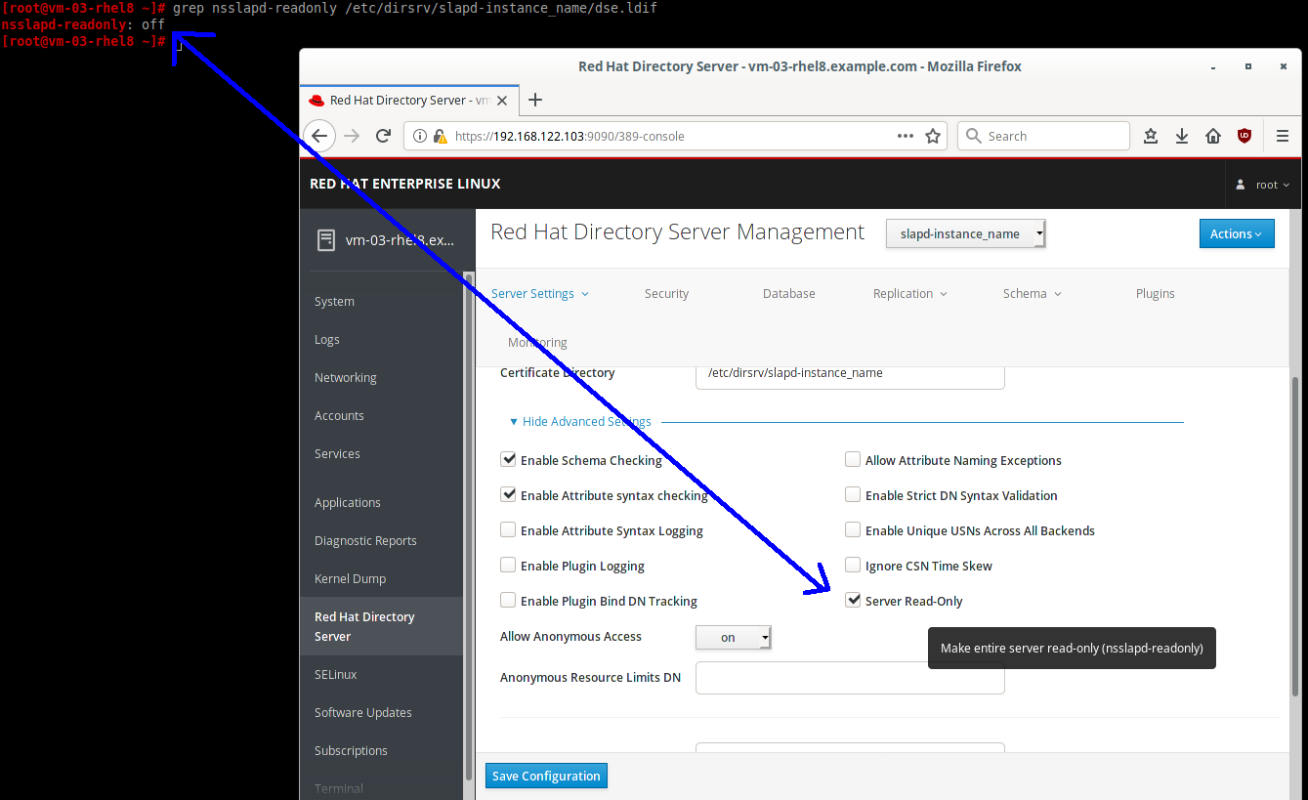Image resolution: width=1308 pixels, height=800 pixels.
Task: Expand the Server Settings menu
Action: coord(540,293)
